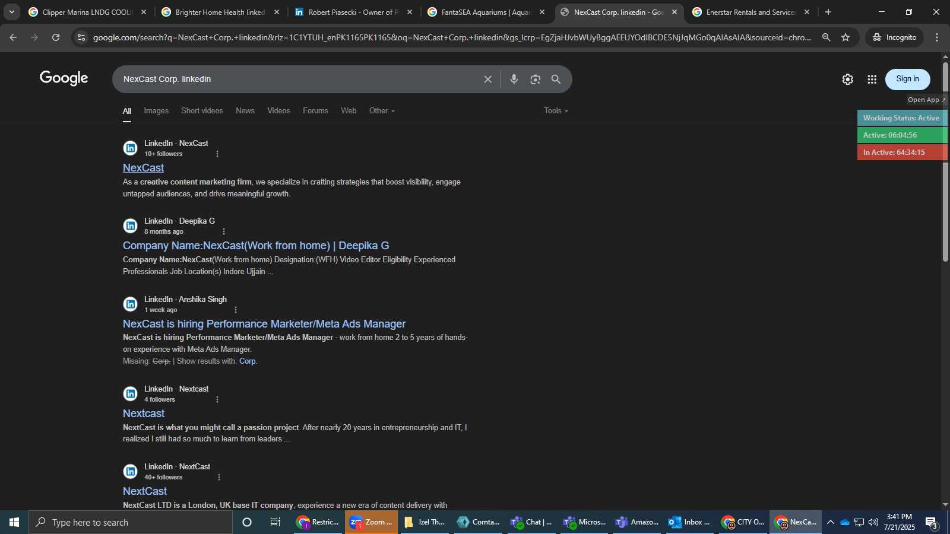Open search by image camera icon

click(x=536, y=79)
